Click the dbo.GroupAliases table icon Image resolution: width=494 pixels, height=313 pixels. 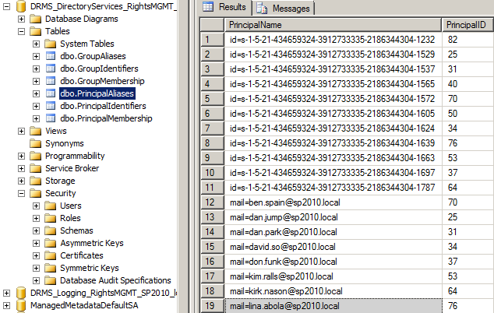pos(51,56)
